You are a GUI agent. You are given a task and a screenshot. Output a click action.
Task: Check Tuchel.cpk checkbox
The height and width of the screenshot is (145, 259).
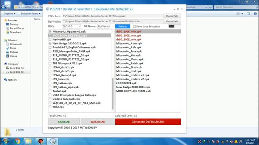pyautogui.click(x=50, y=91)
